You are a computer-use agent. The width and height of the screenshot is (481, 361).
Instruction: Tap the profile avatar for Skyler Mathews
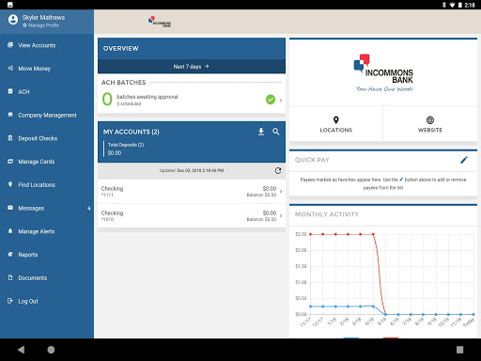(13, 20)
